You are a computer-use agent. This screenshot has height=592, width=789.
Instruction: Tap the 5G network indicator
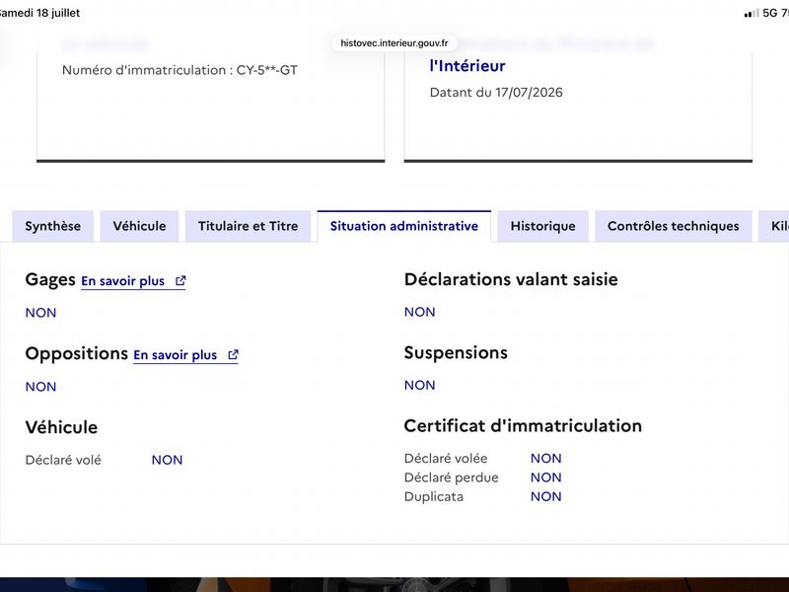point(770,13)
